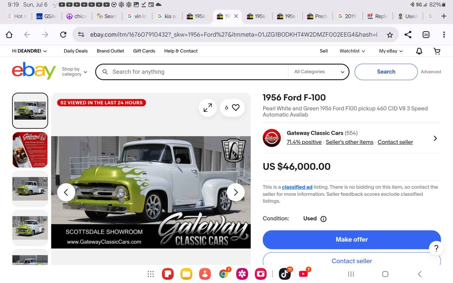Open Brand Outlet link
453x283 pixels.
click(110, 51)
